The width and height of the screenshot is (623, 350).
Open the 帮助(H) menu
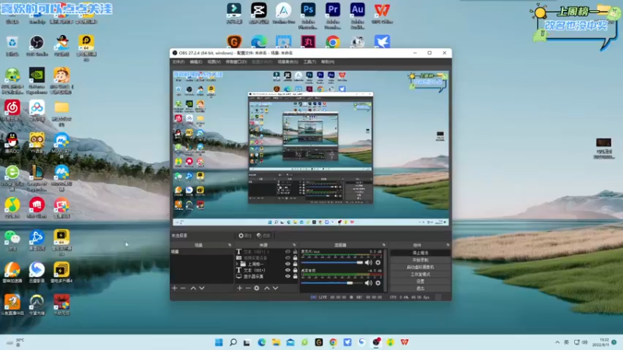point(327,62)
